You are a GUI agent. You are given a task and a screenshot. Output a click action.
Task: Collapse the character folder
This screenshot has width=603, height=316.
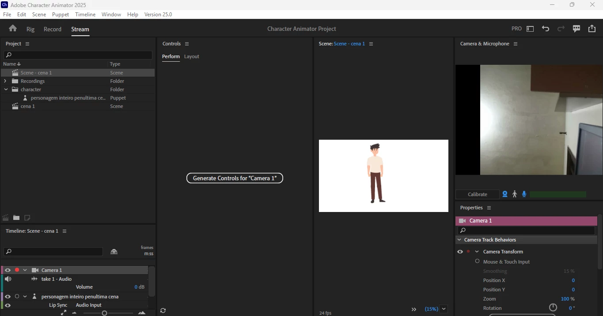(x=6, y=89)
